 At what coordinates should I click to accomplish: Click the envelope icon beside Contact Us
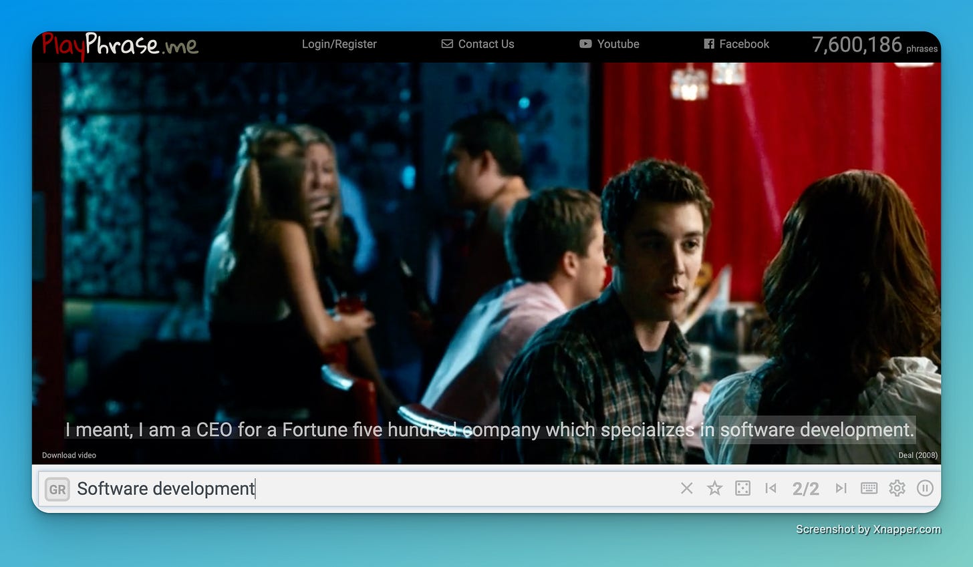coord(447,44)
